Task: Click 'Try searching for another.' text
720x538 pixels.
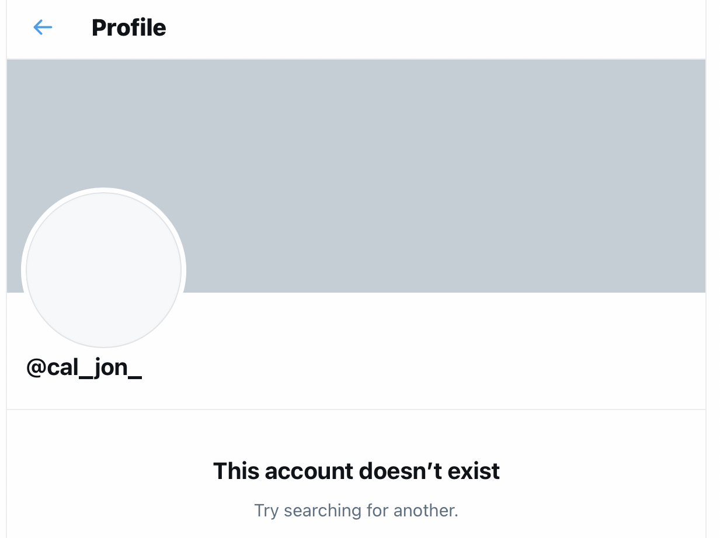Action: coord(356,511)
